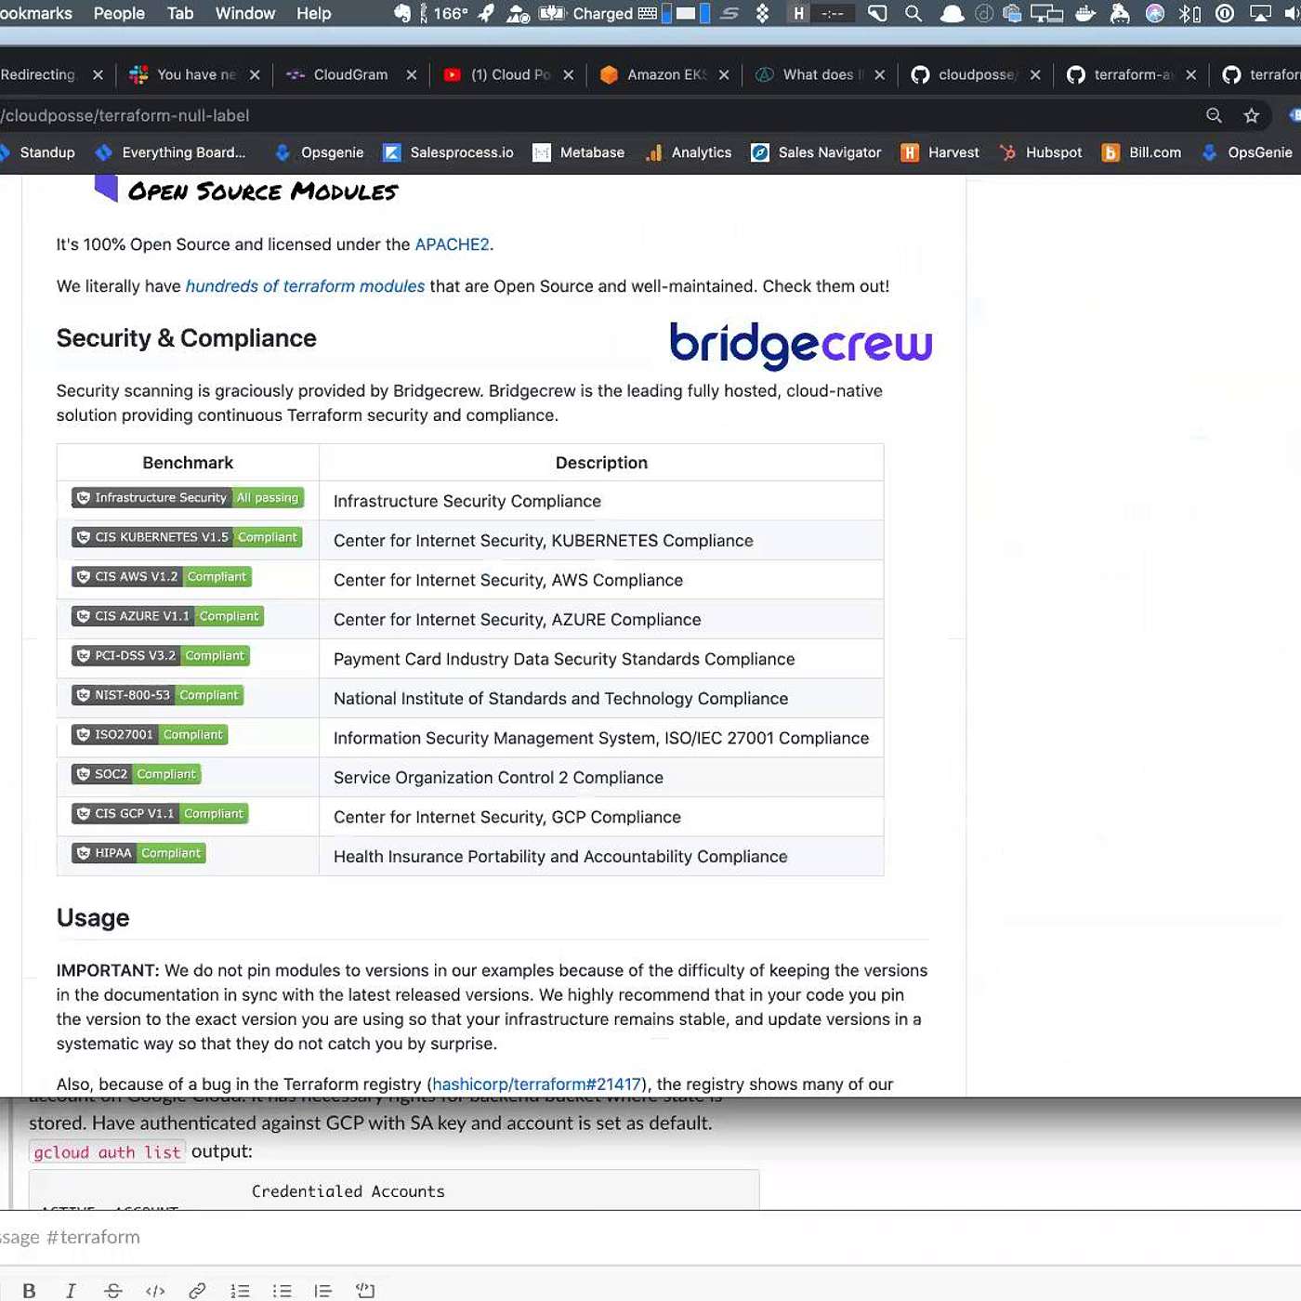1301x1301 pixels.
Task: Toggle bold formatting in Slack composer
Action: click(x=29, y=1290)
